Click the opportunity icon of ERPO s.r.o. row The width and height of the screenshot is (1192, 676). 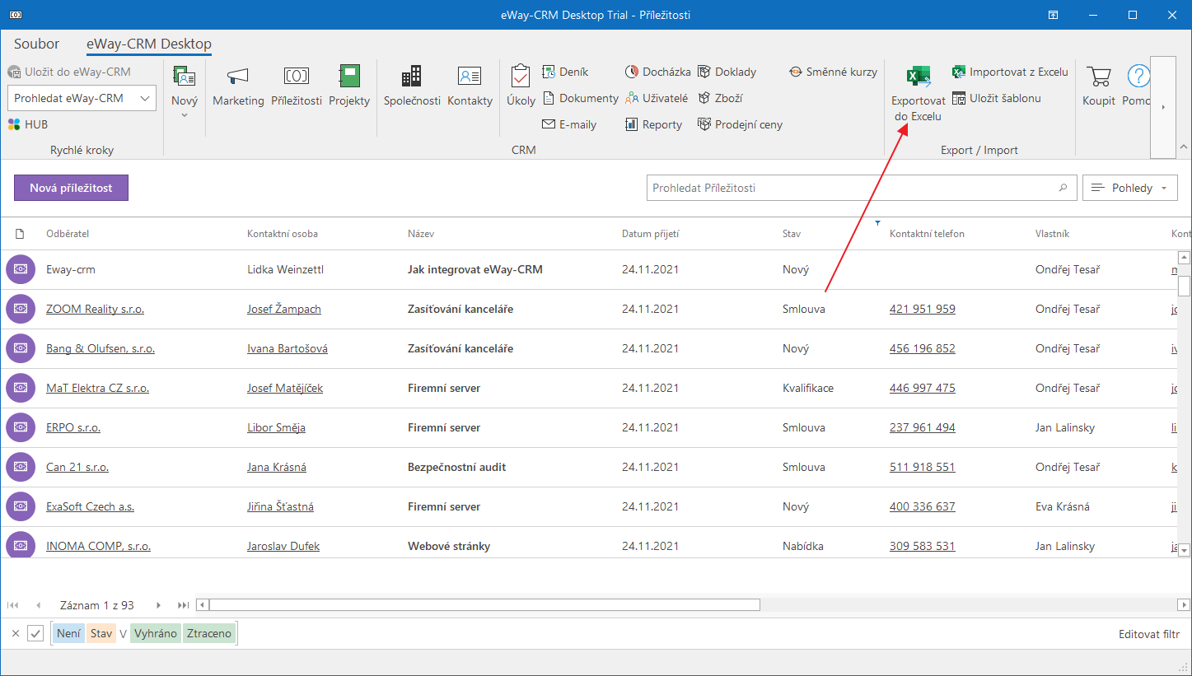pos(21,427)
